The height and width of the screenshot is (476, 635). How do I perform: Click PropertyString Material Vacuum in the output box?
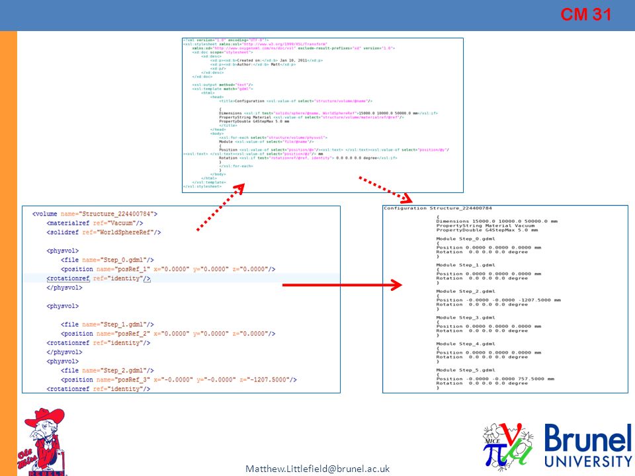[x=486, y=225]
